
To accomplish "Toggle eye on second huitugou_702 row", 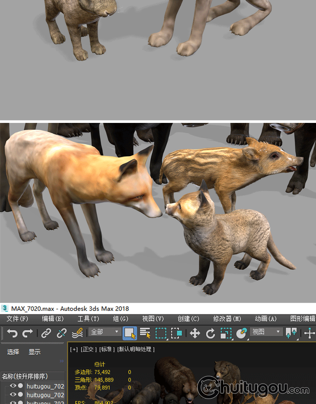I will click(13, 394).
